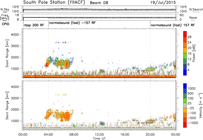Click the 'Time UT' axis title
This screenshot has height=140, width=203.
click(x=99, y=138)
